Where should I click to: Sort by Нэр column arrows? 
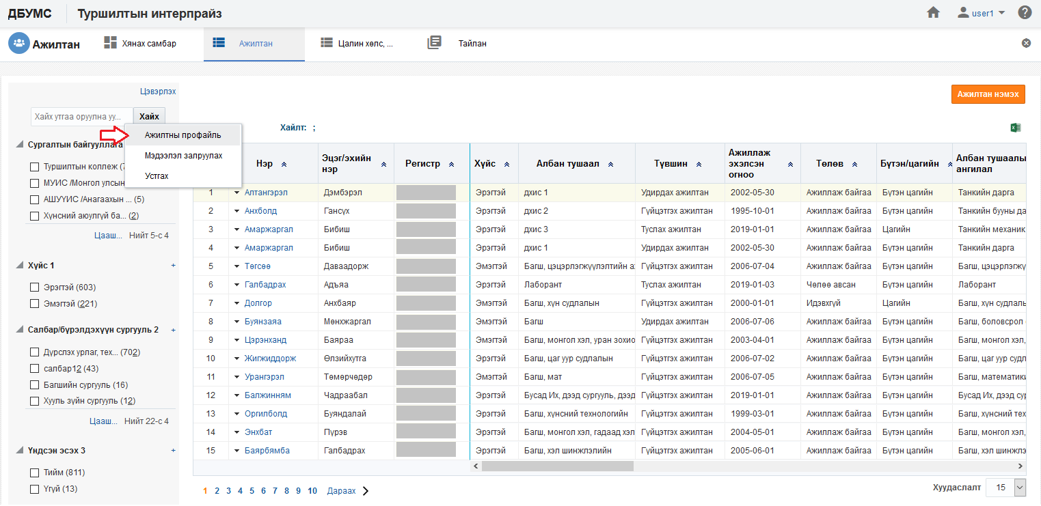coord(284,165)
